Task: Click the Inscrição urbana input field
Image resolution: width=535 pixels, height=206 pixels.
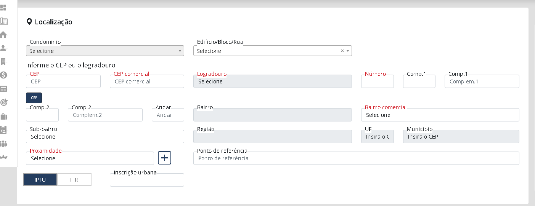Action: (x=147, y=180)
